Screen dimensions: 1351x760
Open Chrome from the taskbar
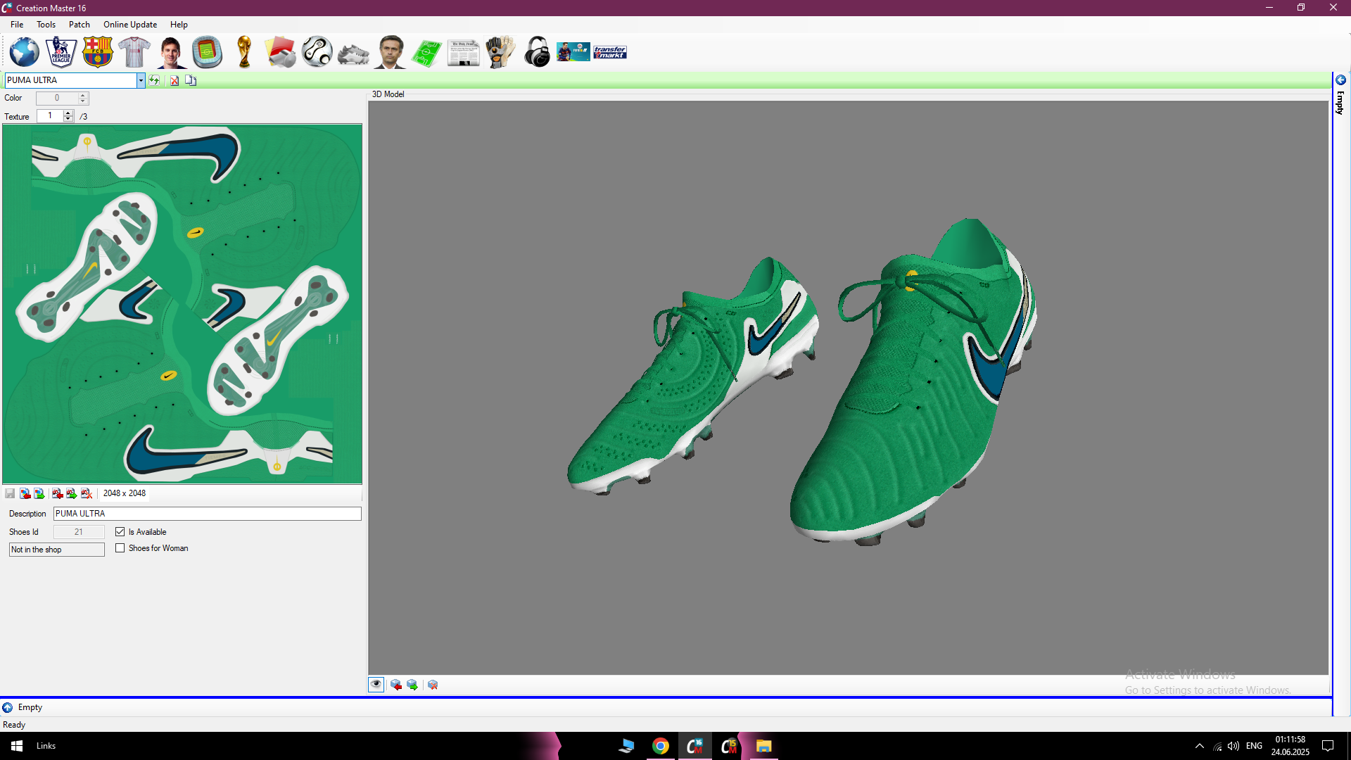coord(661,746)
